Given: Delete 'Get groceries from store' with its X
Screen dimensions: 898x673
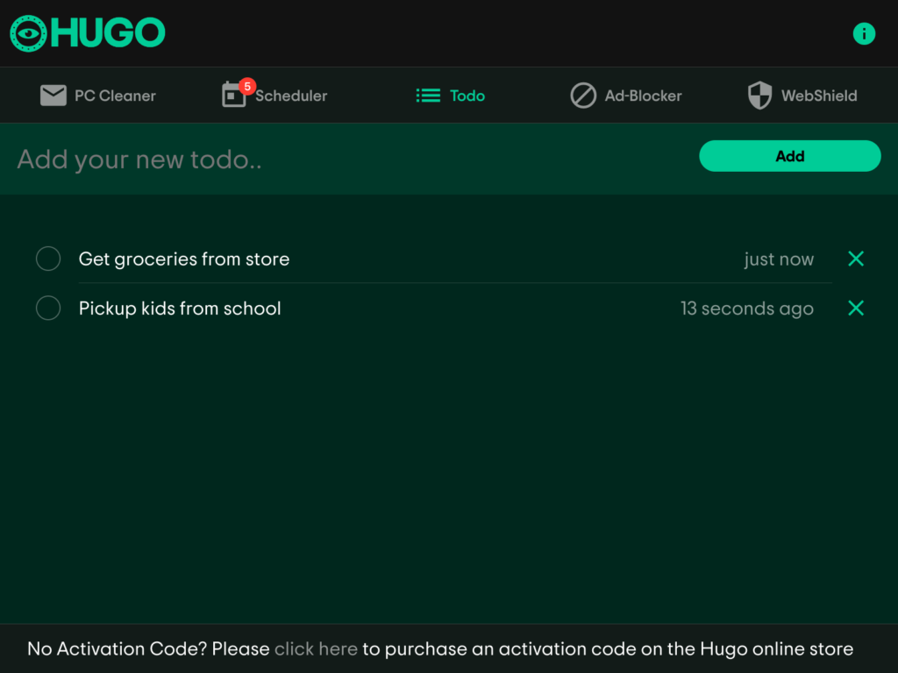Looking at the screenshot, I should coord(855,259).
